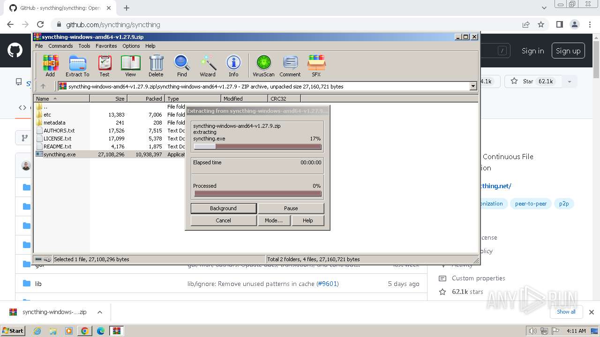Click Show all downloads
Screen dimensions: 600x337
[x=566, y=312]
